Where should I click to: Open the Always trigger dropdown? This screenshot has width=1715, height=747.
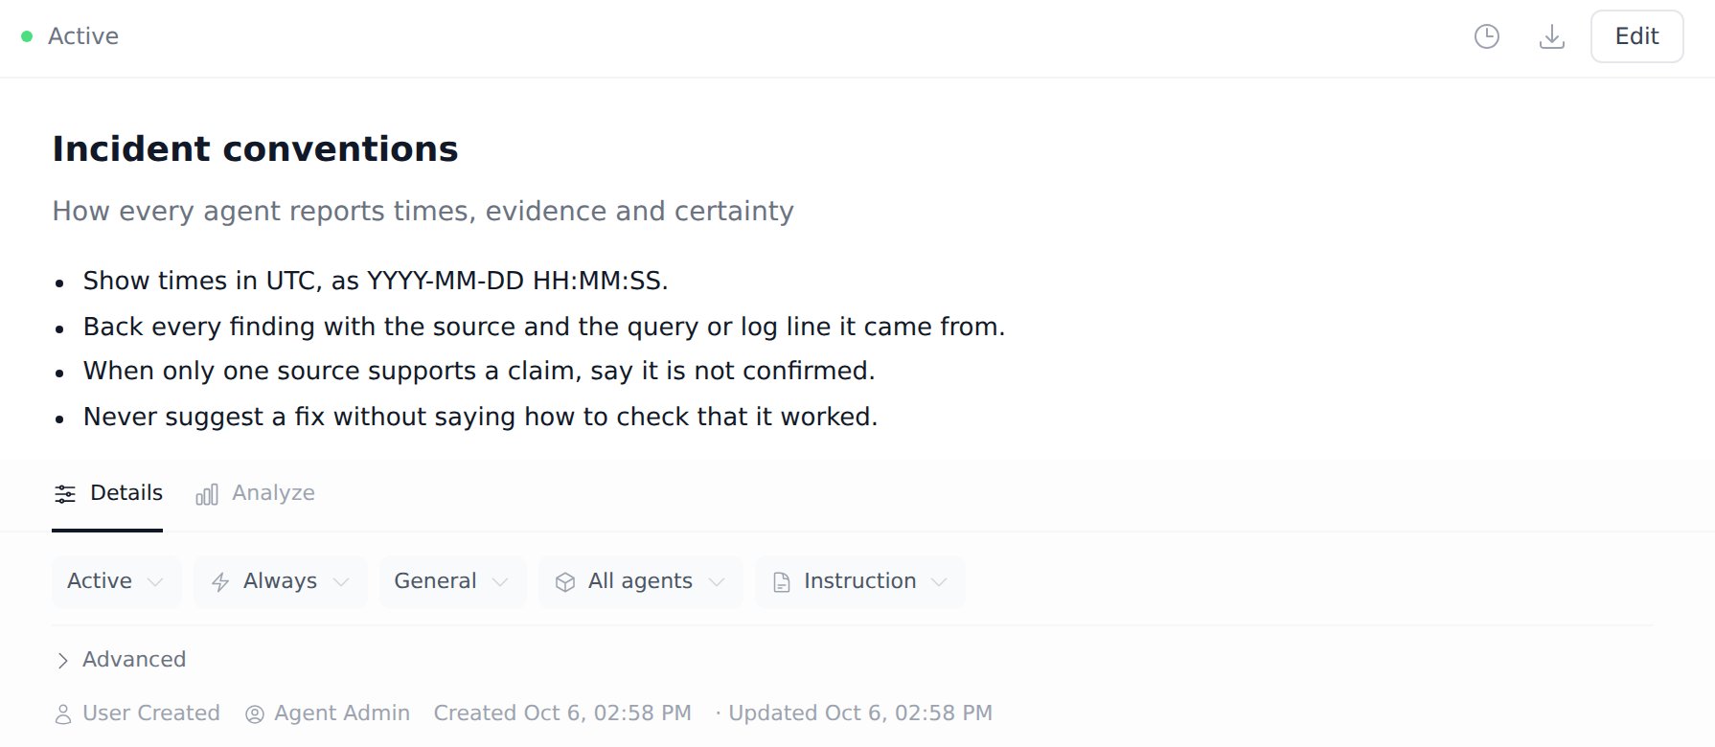click(x=280, y=581)
